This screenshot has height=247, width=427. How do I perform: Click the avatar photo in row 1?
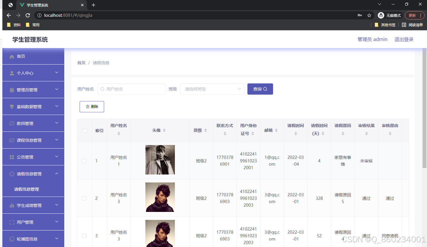pos(160,160)
